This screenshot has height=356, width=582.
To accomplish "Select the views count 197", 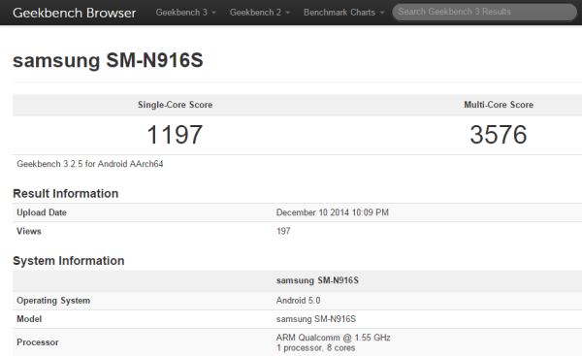I will pos(283,231).
